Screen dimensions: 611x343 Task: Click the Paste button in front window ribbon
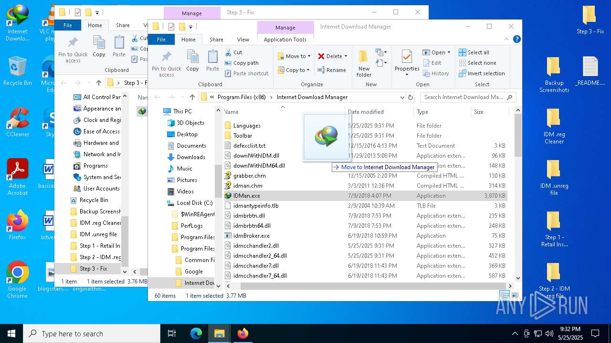[212, 61]
